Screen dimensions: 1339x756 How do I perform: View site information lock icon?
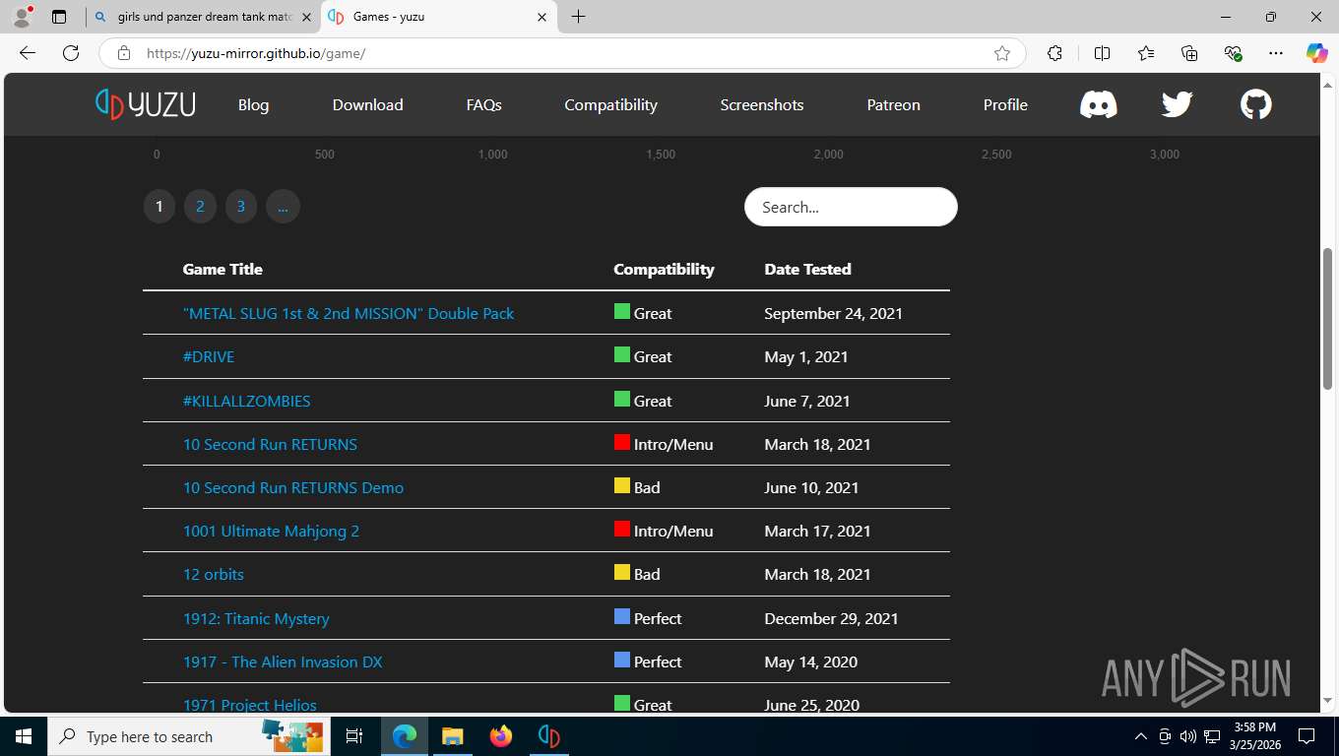click(x=124, y=53)
